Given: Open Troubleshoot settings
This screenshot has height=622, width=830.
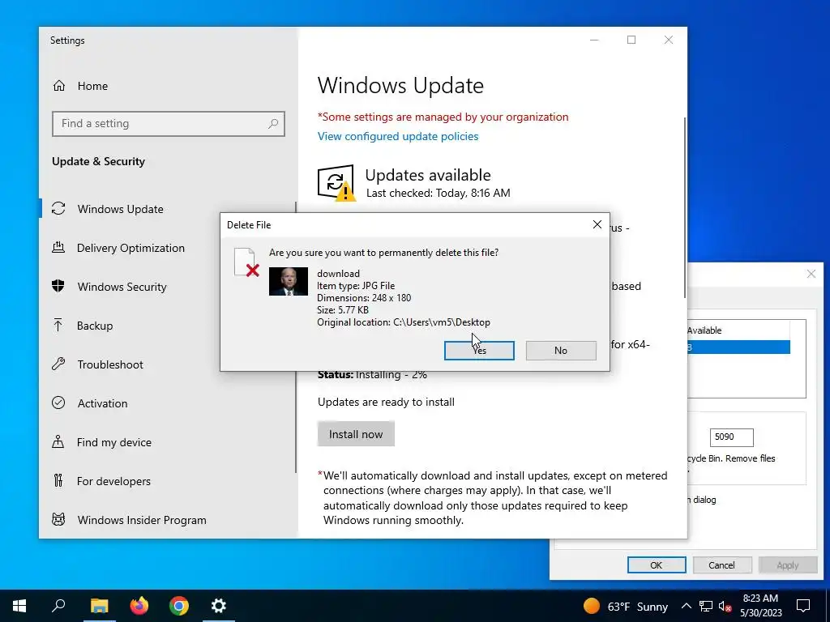Looking at the screenshot, I should pyautogui.click(x=110, y=364).
